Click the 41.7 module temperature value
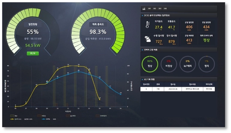The width and height of the screenshot is (231, 133). pos(172,27)
